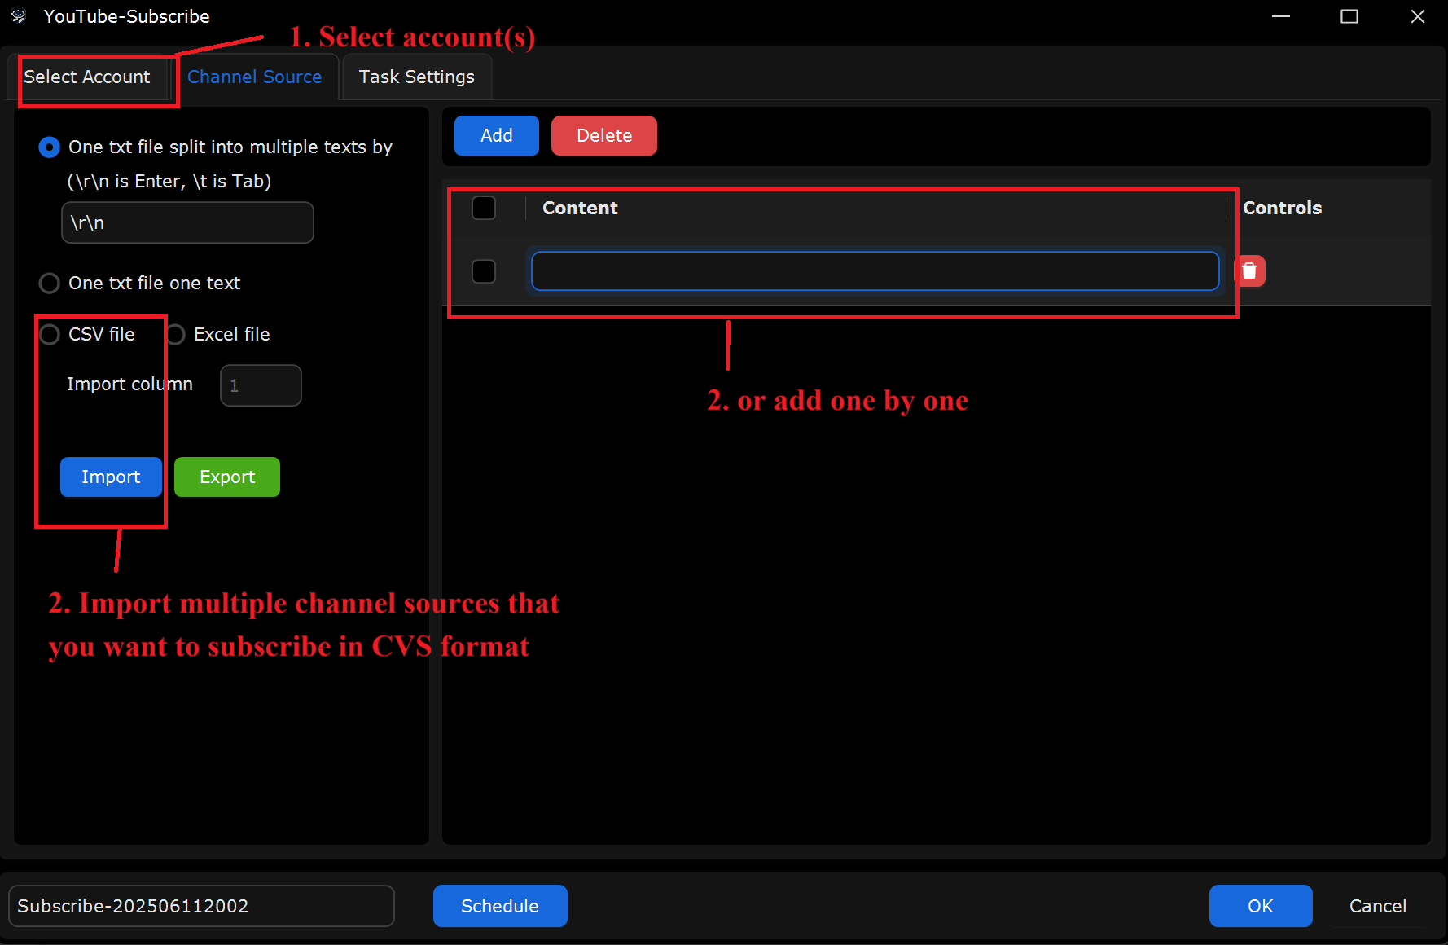Click the Import column number field
This screenshot has width=1448, height=945.
(261, 385)
